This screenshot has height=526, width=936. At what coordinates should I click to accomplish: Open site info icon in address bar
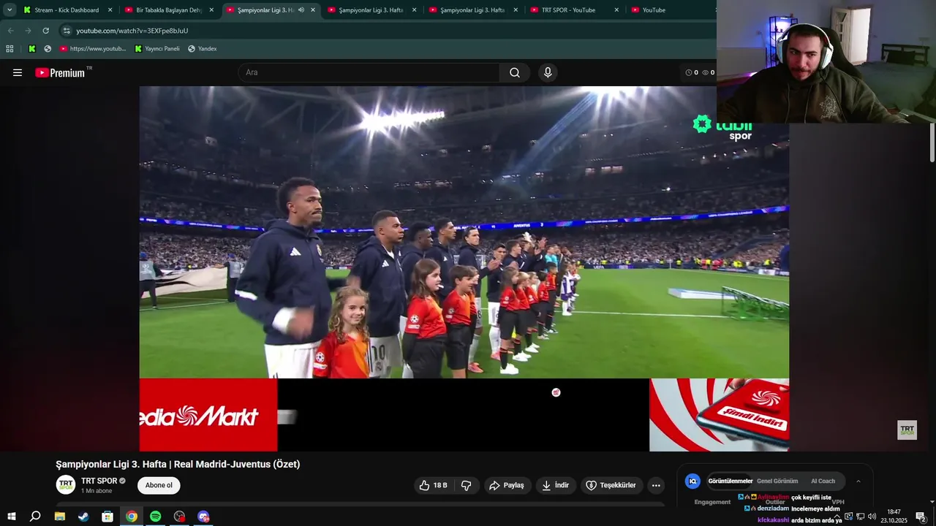pos(67,31)
